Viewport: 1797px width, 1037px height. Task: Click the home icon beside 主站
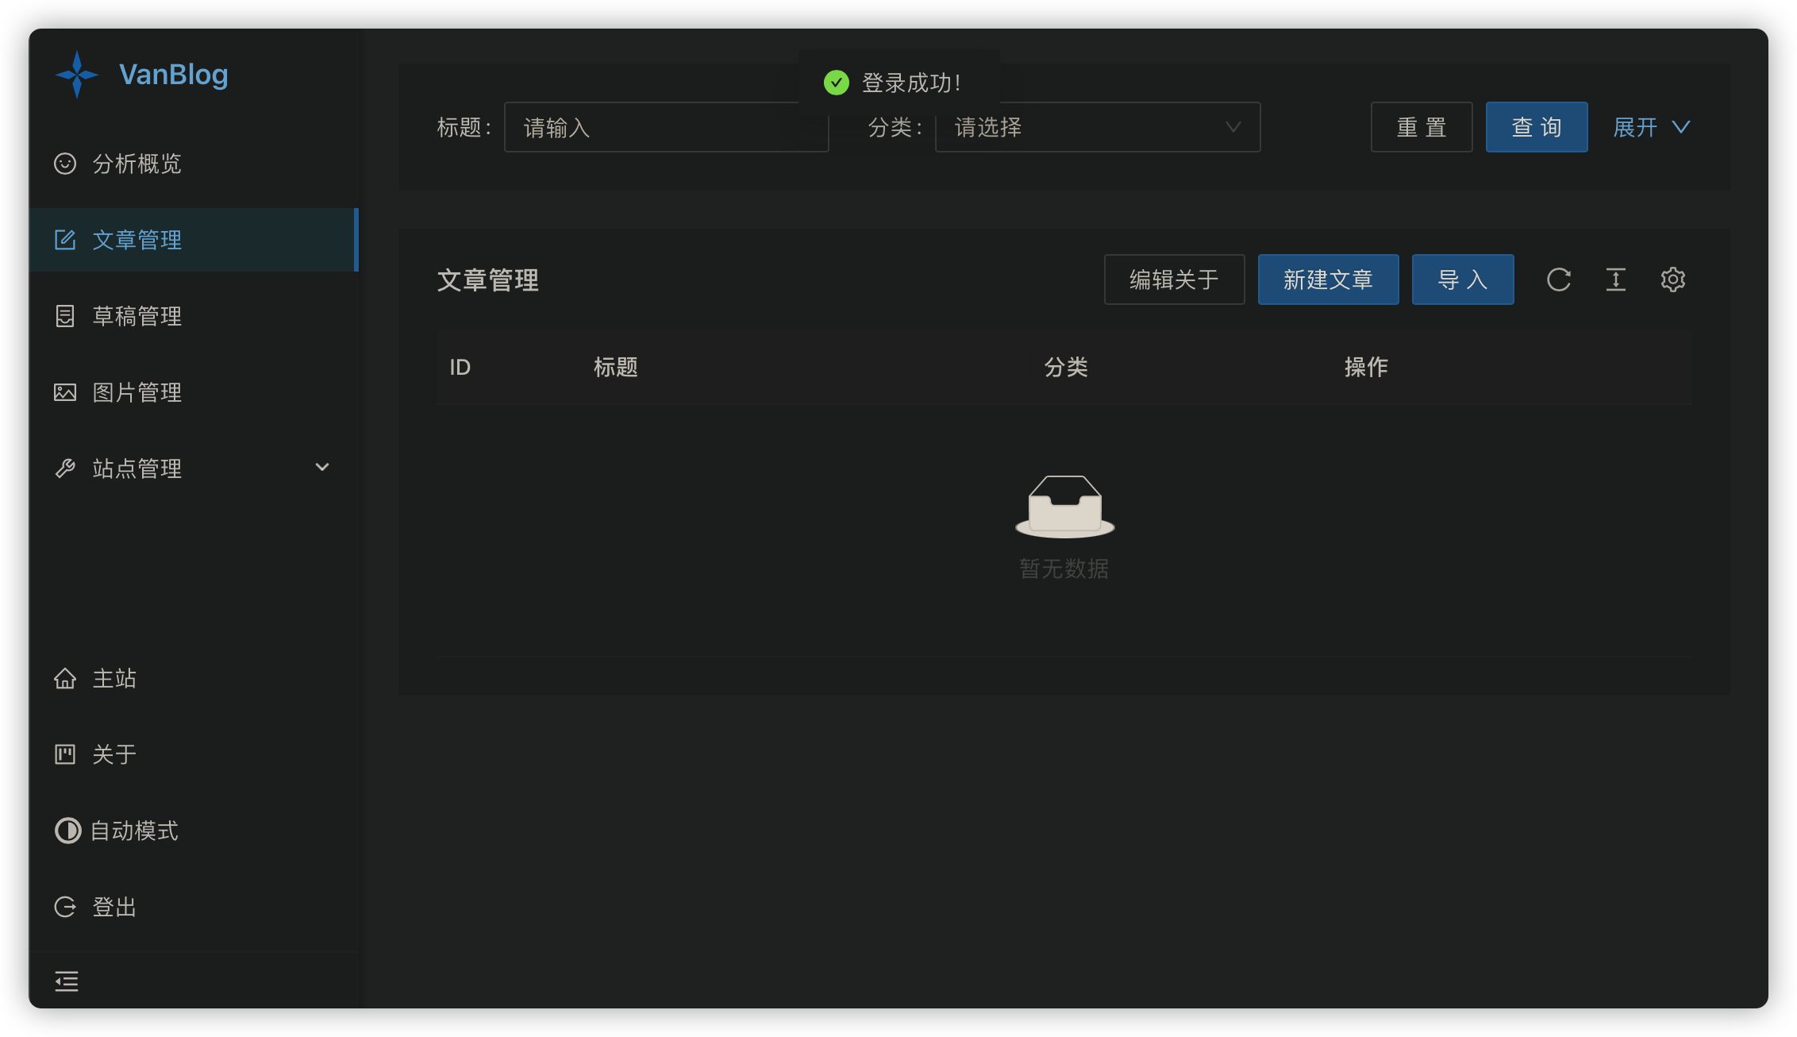click(65, 678)
